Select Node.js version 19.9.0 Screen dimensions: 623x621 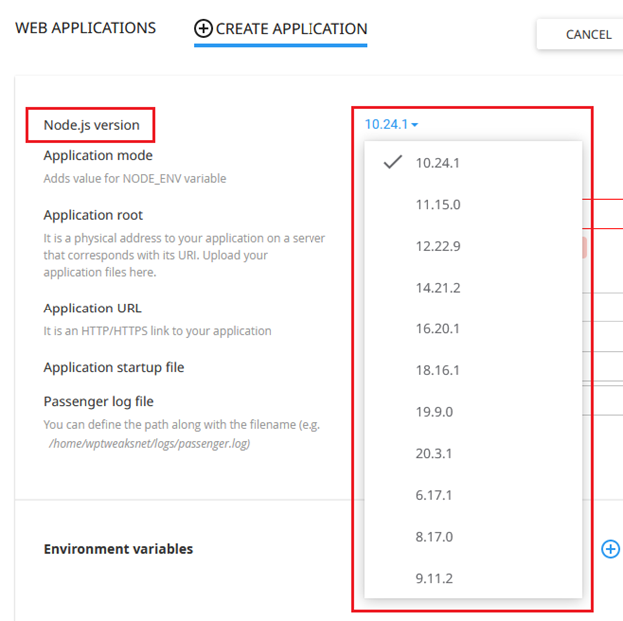click(473, 412)
